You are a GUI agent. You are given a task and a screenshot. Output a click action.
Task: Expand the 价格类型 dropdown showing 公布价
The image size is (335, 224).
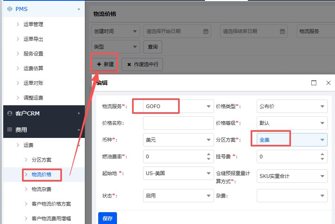[323, 106]
